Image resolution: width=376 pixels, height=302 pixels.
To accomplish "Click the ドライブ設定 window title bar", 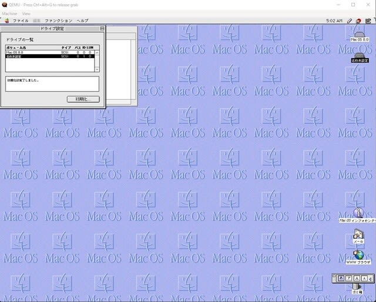I will 52,29.
